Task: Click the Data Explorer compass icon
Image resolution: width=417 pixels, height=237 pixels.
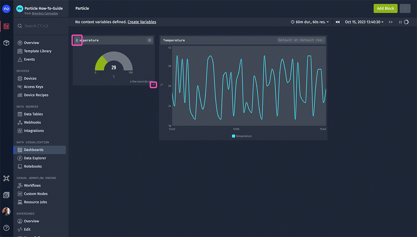Action: point(20,158)
